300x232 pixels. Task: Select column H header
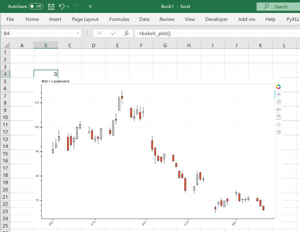(x=189, y=45)
